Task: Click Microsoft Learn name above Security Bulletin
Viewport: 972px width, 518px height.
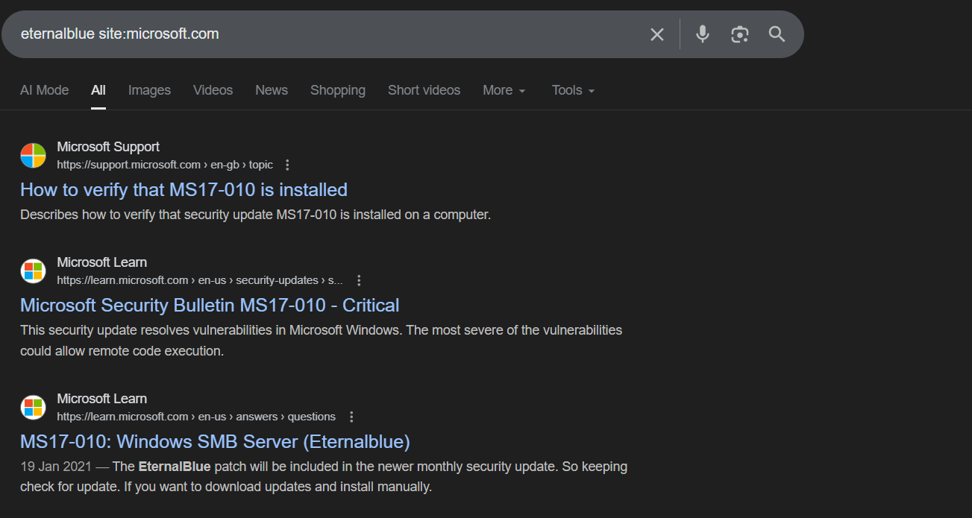Action: pos(101,262)
